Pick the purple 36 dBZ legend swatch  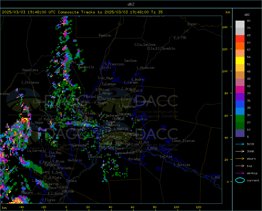(240, 97)
